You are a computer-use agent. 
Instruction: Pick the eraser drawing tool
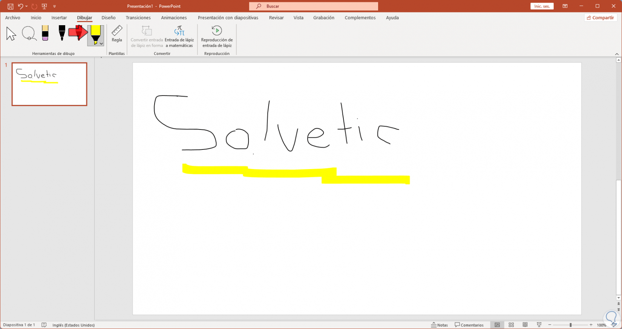click(45, 33)
